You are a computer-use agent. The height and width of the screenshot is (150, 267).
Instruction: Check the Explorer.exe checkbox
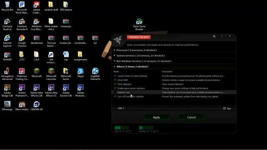tap(115, 92)
